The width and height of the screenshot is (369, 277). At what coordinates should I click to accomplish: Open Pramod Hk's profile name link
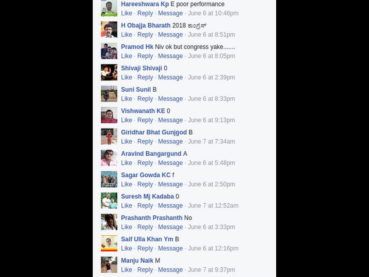tap(137, 47)
